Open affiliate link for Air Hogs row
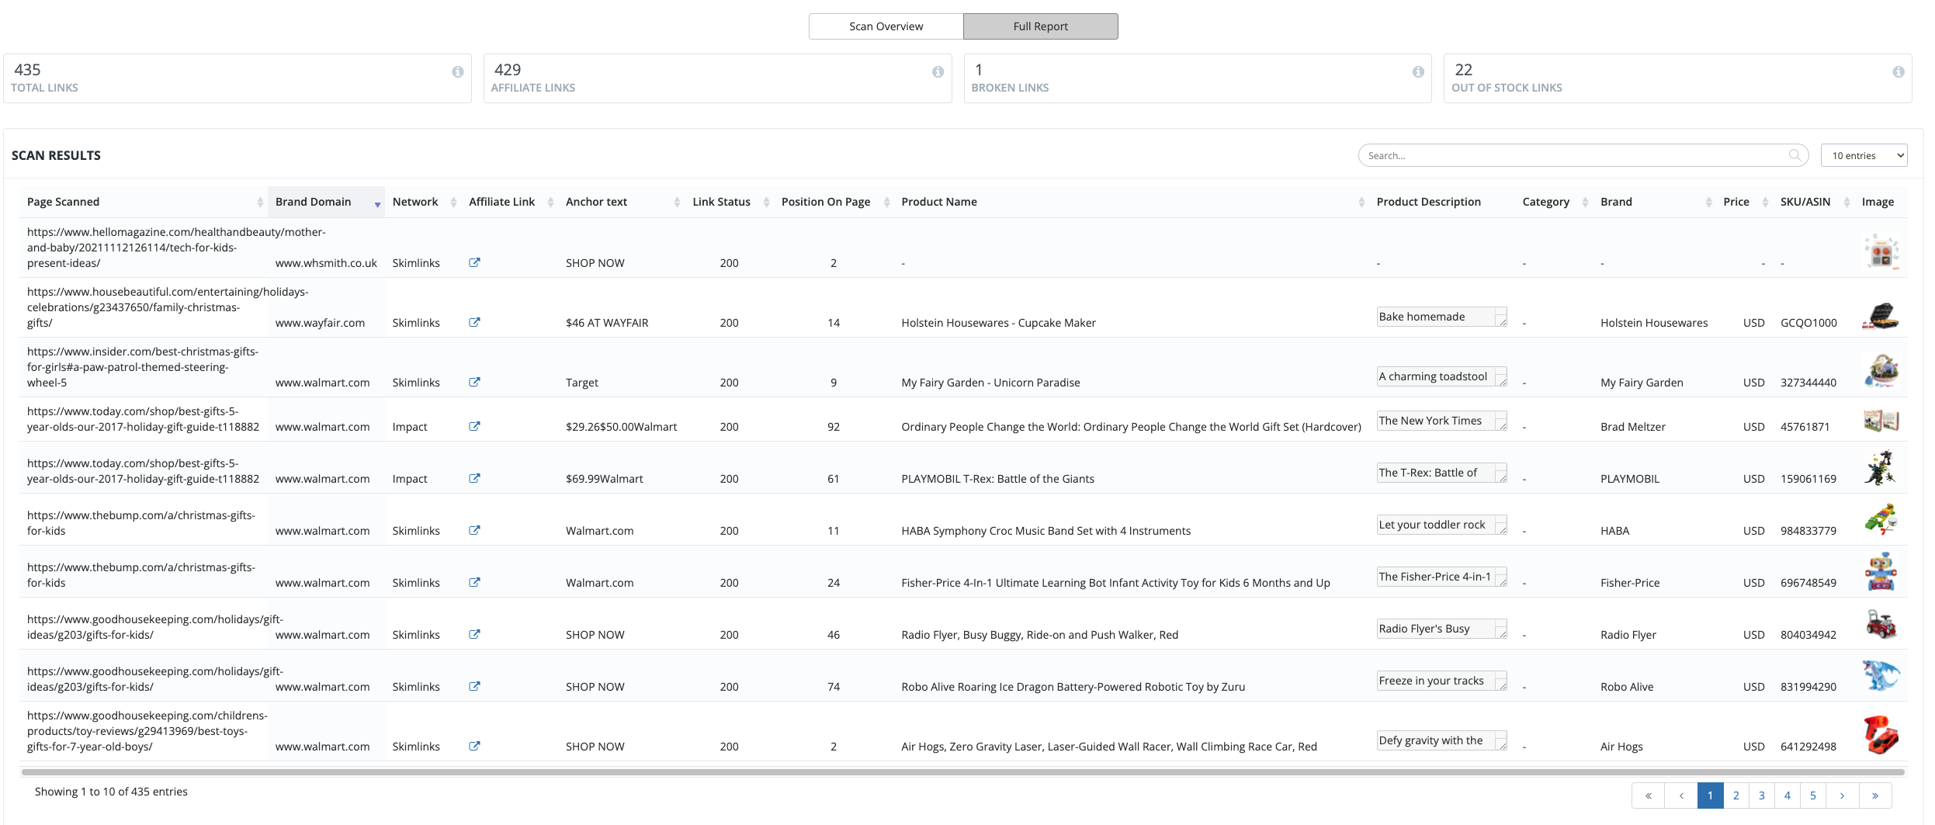 tap(474, 746)
